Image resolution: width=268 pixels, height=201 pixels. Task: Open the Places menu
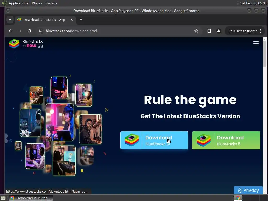(37, 3)
